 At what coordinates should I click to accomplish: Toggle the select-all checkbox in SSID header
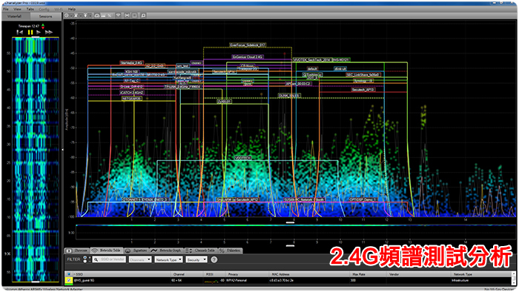(69, 274)
